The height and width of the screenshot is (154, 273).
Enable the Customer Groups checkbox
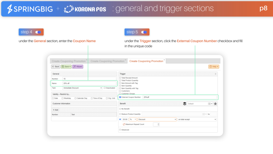pyautogui.click(x=120, y=94)
